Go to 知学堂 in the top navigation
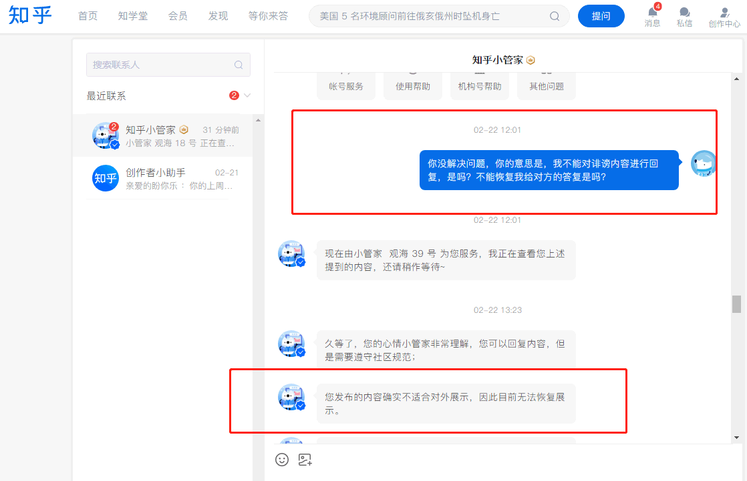Viewport: 747px width, 481px height. click(133, 16)
